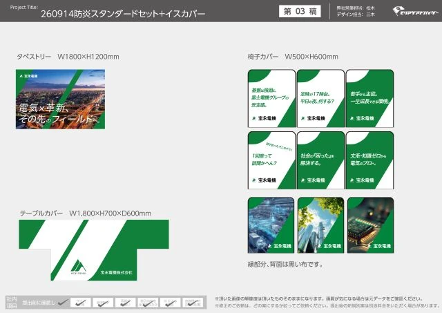The image size is (442, 313).
Task: Select the skyscraper and trees photo chair cover
Action: (320, 225)
